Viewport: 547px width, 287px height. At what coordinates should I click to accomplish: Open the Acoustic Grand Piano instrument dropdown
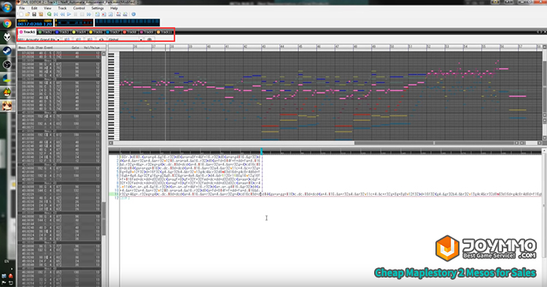[x=39, y=39]
